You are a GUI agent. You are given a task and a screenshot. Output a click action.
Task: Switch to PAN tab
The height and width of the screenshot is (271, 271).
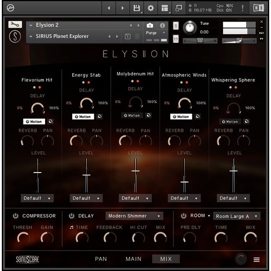[101, 259]
